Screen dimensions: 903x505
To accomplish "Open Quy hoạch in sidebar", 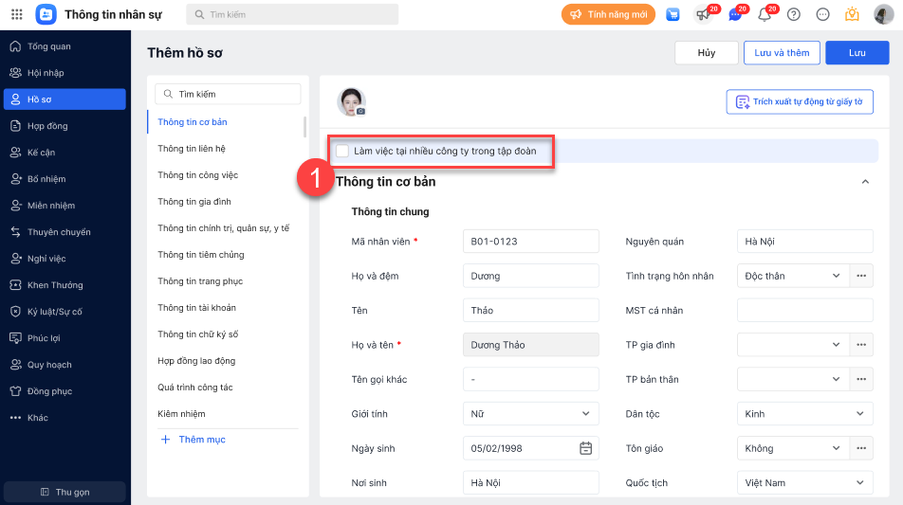I will (x=64, y=364).
